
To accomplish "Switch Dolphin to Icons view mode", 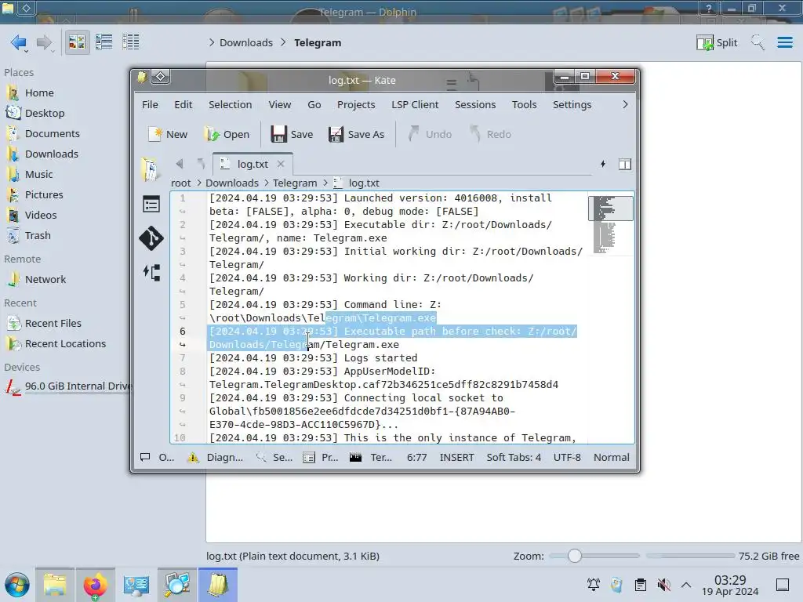I will coord(77,42).
